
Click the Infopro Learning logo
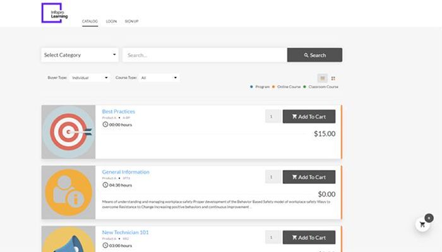[x=55, y=13]
